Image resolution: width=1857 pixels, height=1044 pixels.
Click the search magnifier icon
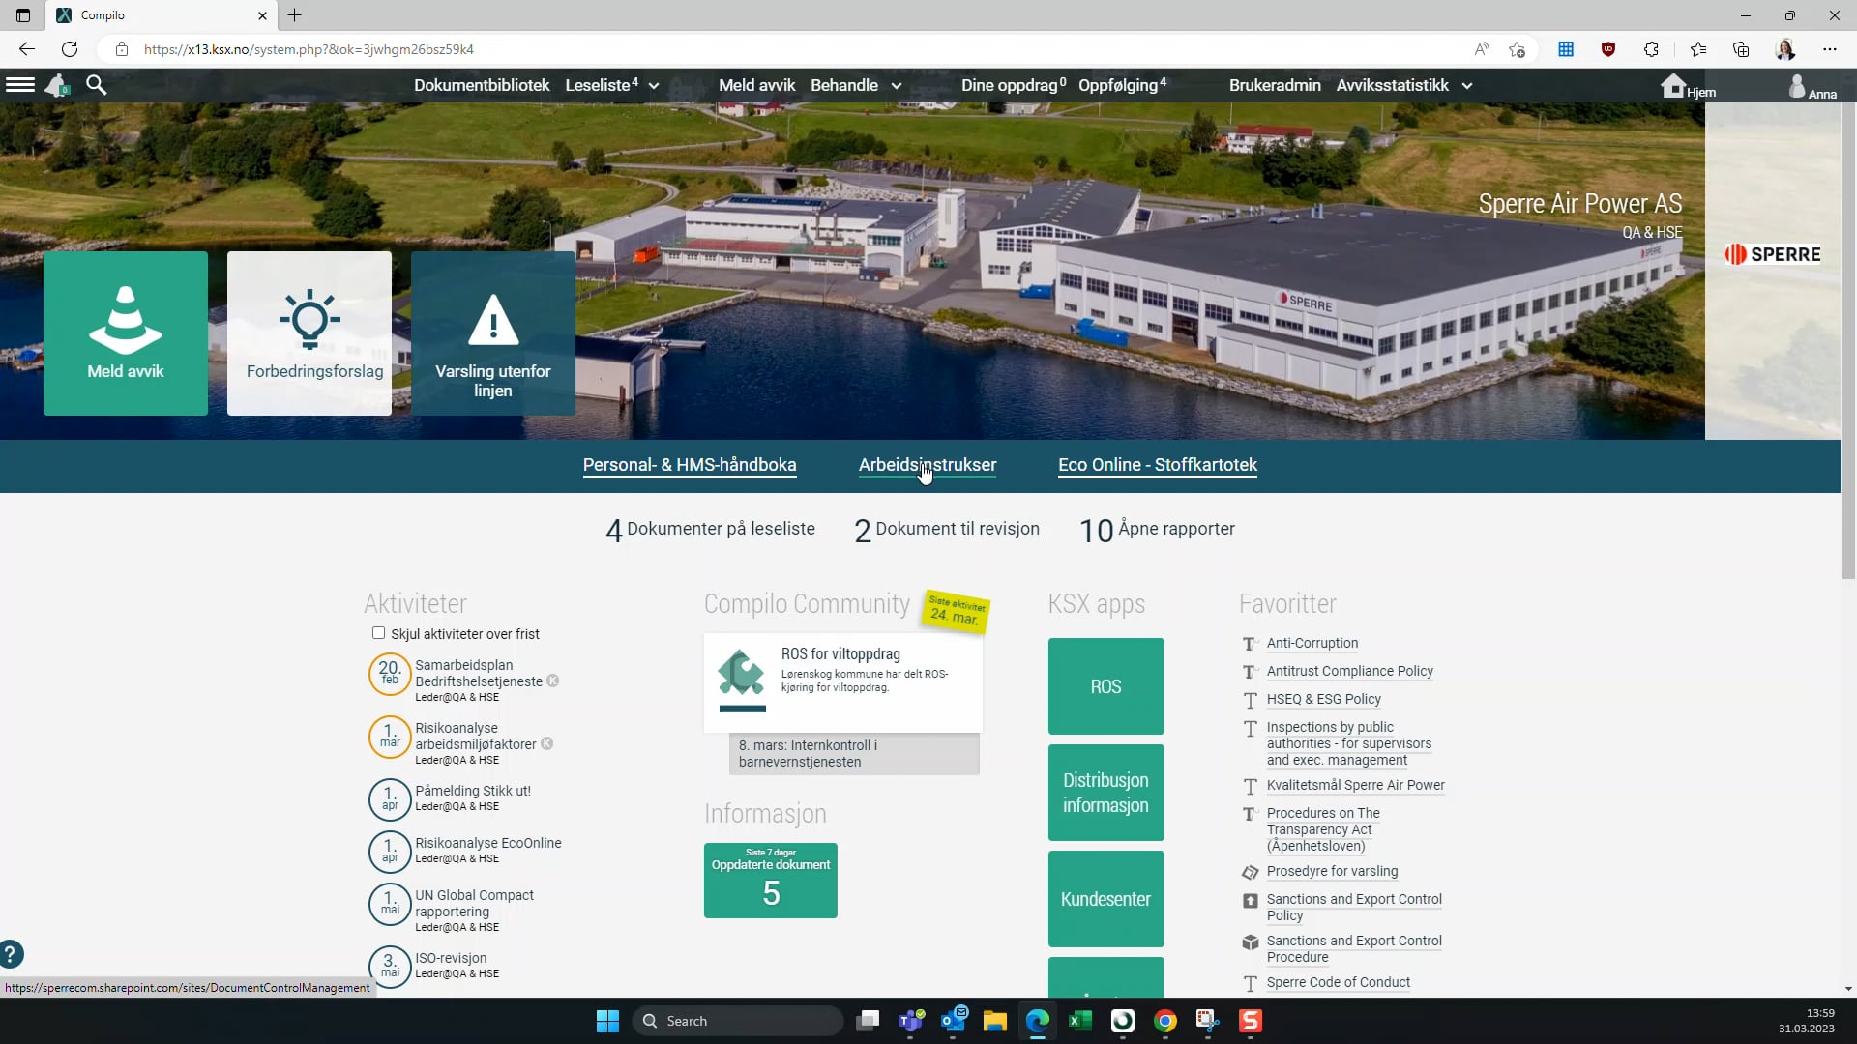point(96,85)
